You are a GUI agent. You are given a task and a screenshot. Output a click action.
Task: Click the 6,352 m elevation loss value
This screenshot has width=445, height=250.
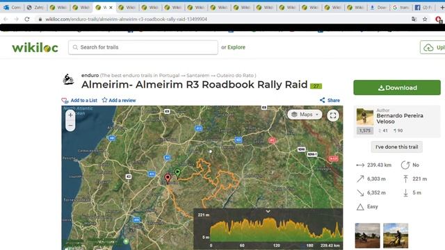(x=376, y=193)
